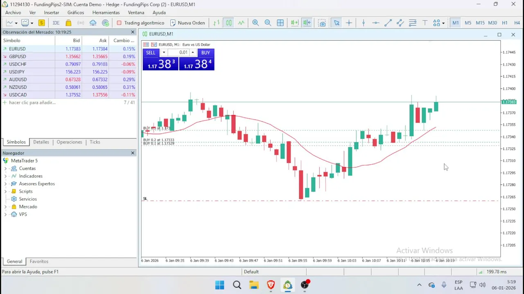Select the crosshair tool
This screenshot has height=294, width=524.
click(x=349, y=23)
